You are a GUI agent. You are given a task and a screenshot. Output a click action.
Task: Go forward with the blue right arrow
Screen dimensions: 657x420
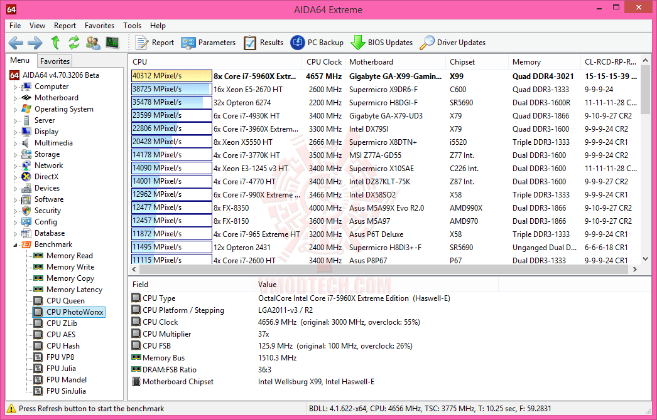coord(35,42)
